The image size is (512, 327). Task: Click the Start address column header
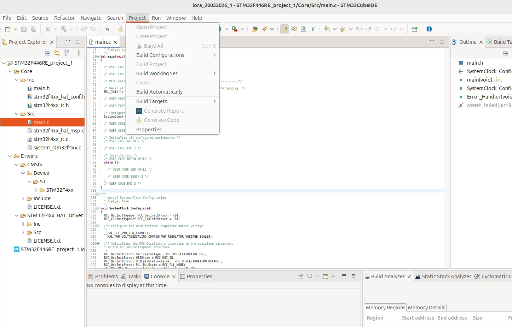click(418, 318)
